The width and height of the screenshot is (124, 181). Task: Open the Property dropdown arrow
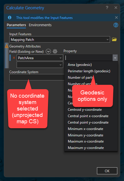tap(115, 58)
